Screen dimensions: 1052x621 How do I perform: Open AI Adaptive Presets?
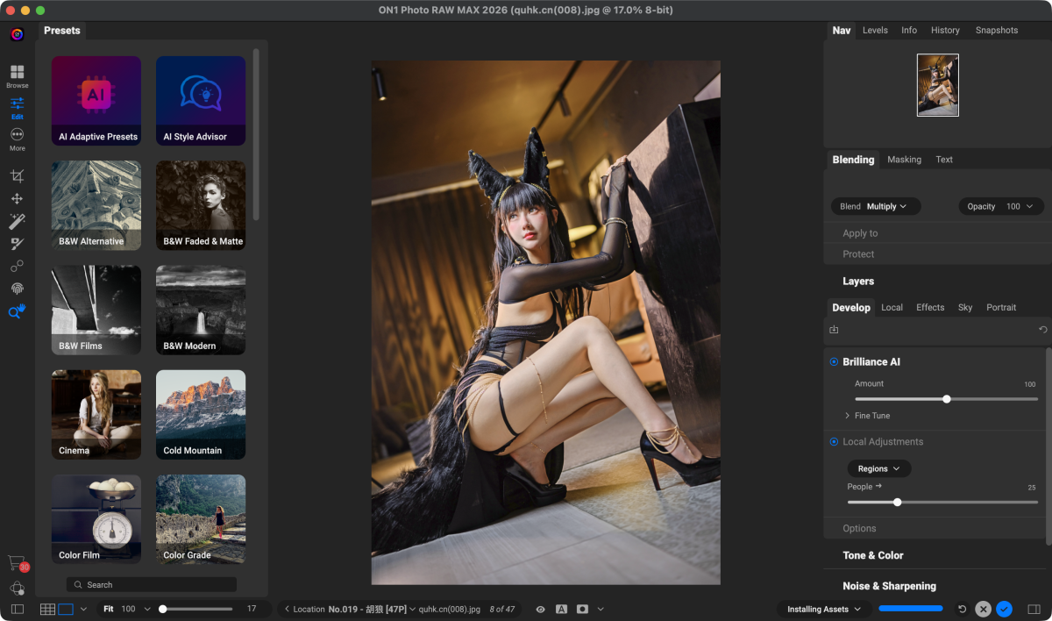(x=96, y=101)
